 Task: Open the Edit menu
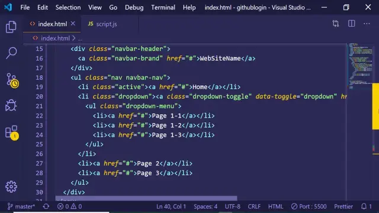pos(43,8)
